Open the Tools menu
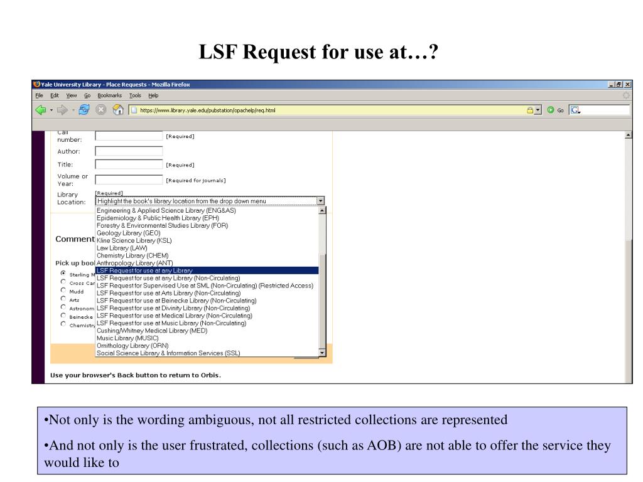 pos(135,95)
